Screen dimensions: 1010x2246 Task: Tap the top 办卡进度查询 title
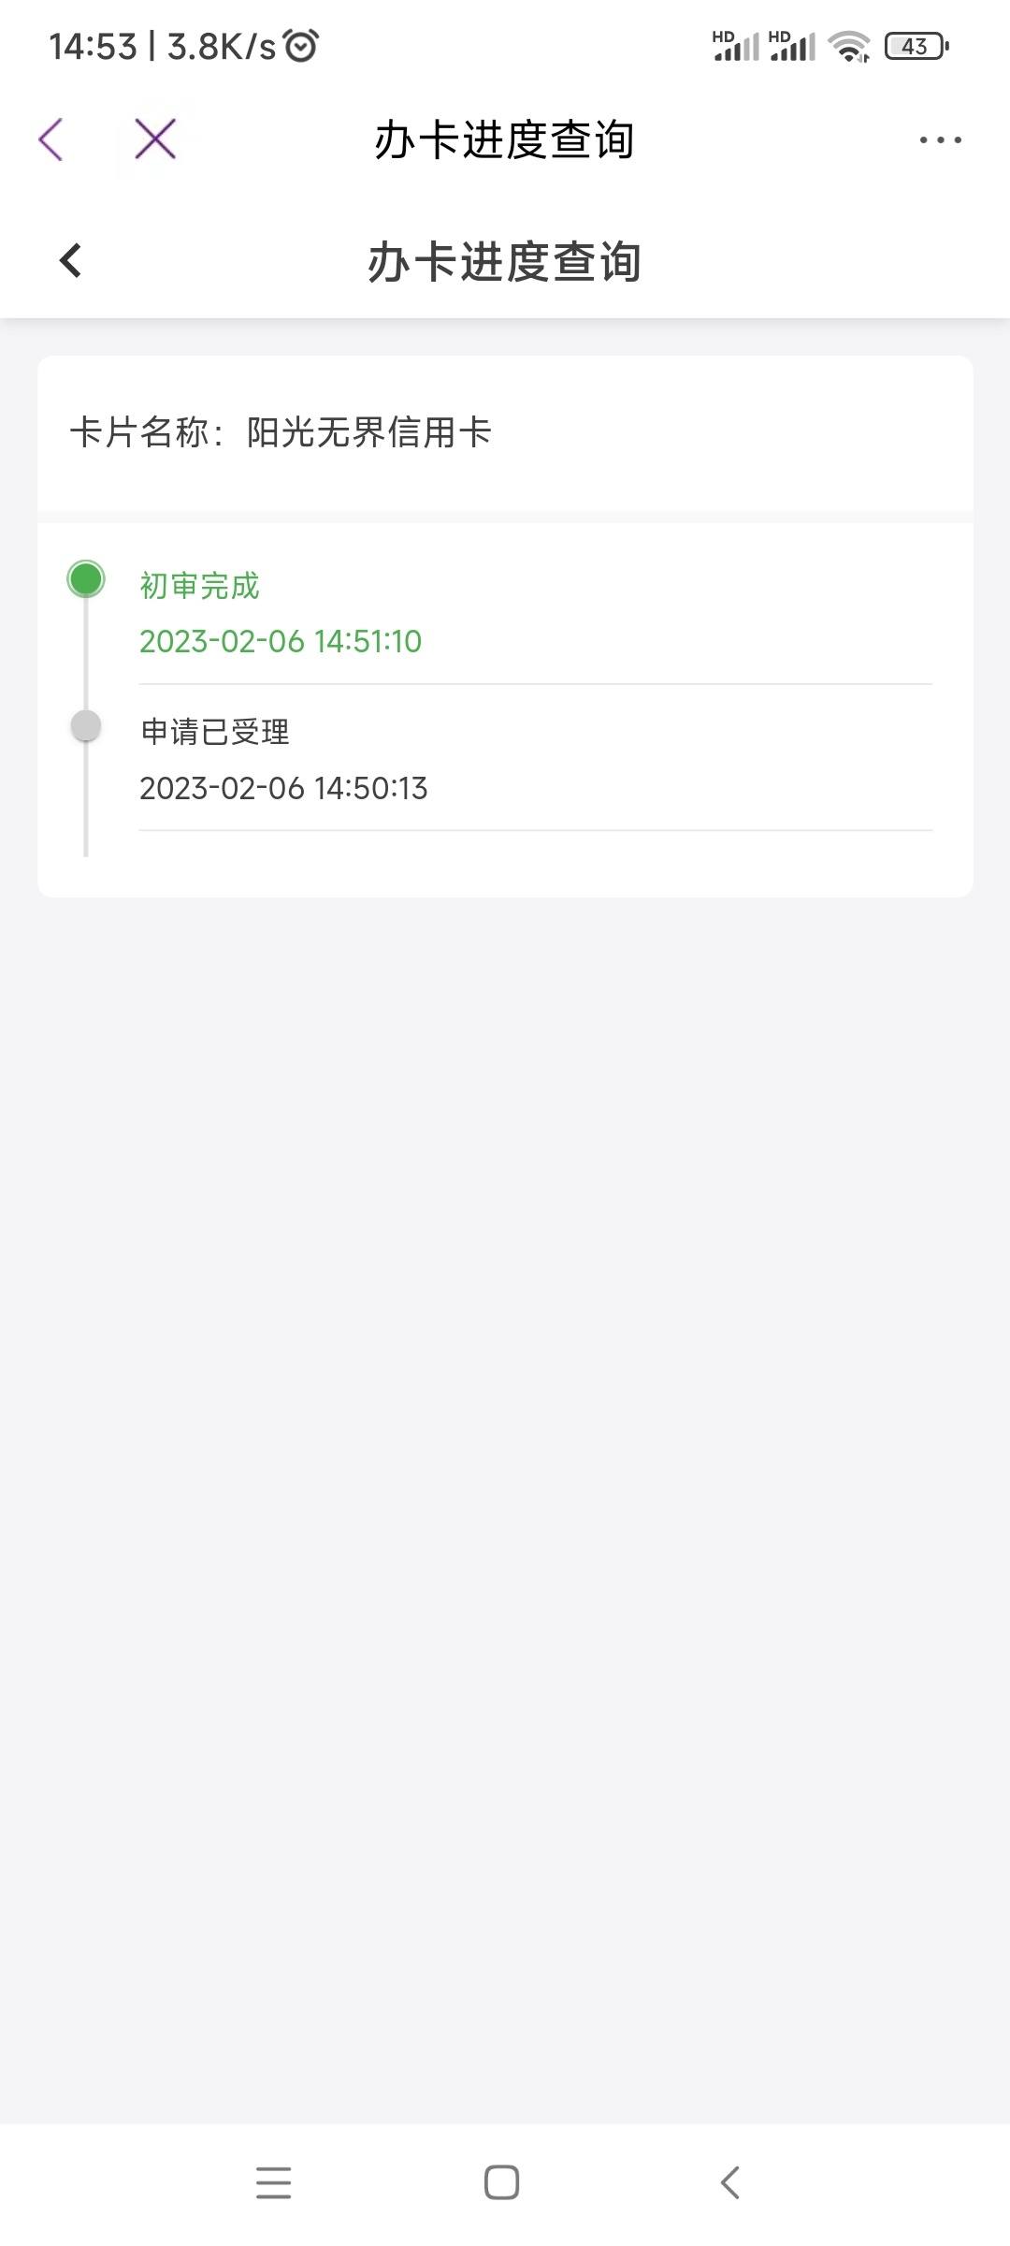coord(504,140)
